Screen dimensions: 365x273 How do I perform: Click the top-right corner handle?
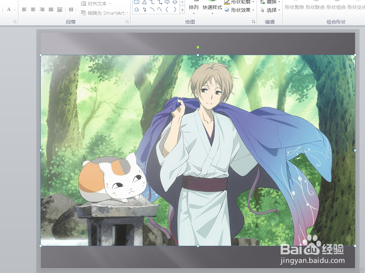point(355,55)
